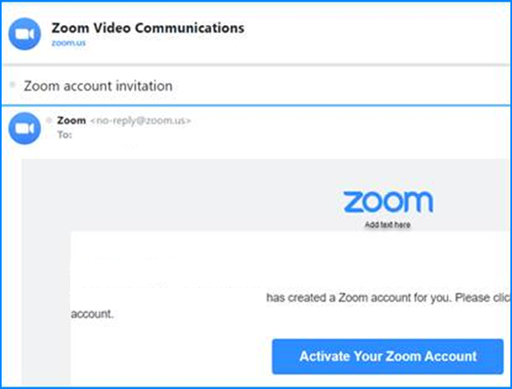Click the word account. at the paragraph end

(x=92, y=314)
